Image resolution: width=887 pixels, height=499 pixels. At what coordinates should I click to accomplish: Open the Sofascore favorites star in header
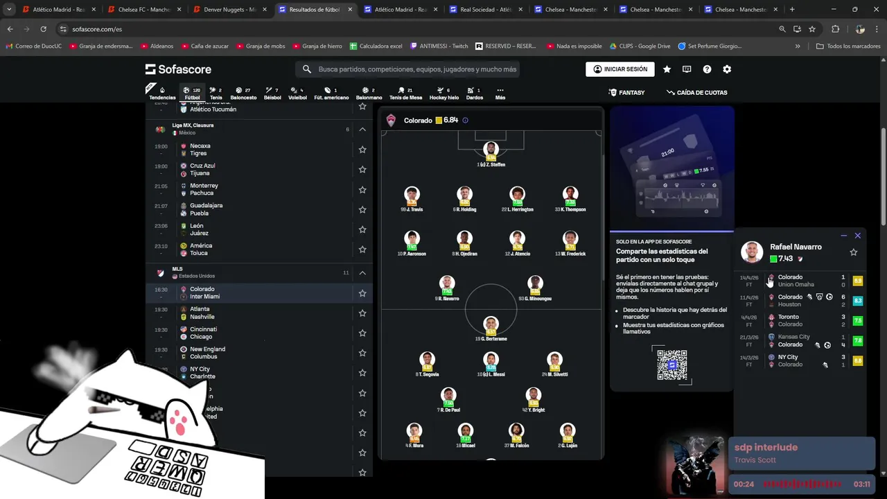[x=667, y=69]
